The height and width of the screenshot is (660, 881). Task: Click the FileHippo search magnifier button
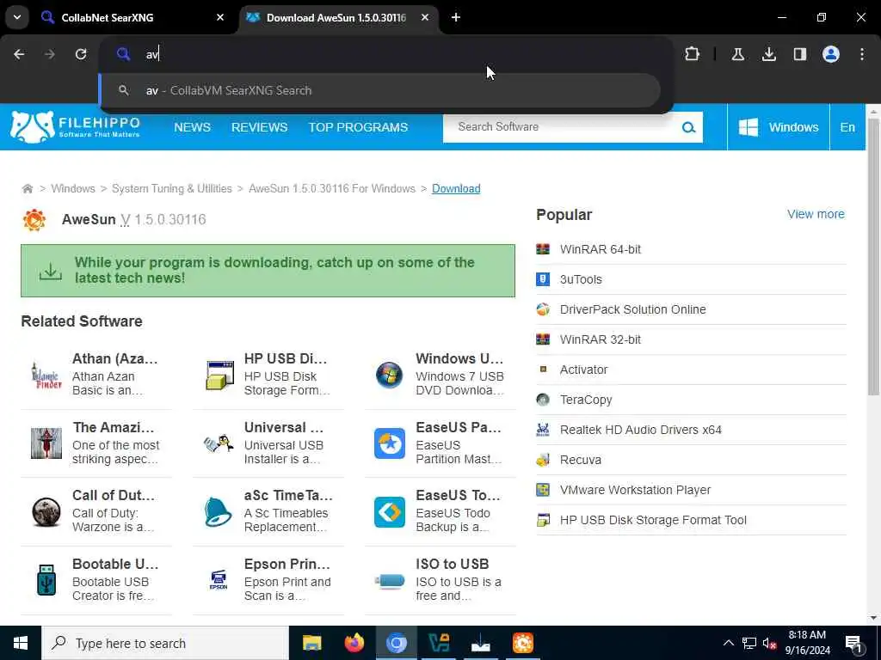tap(689, 127)
